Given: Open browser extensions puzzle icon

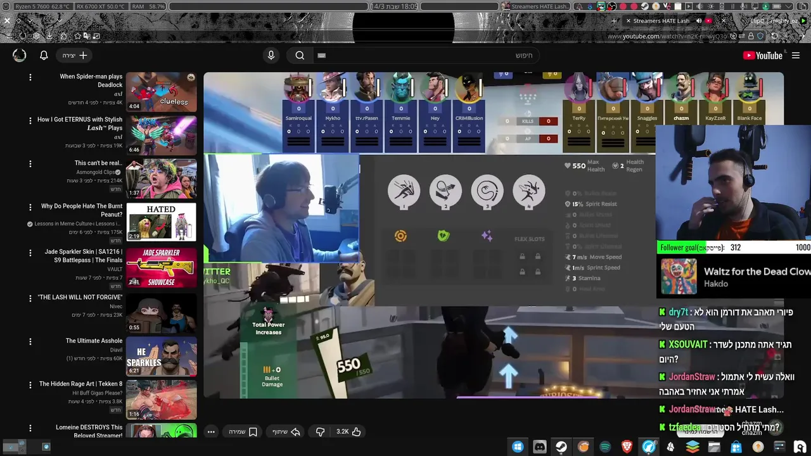Looking at the screenshot, I should click(x=63, y=35).
